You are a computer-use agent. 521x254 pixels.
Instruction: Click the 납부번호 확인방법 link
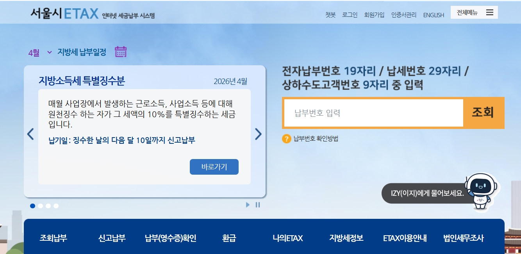[x=316, y=139]
